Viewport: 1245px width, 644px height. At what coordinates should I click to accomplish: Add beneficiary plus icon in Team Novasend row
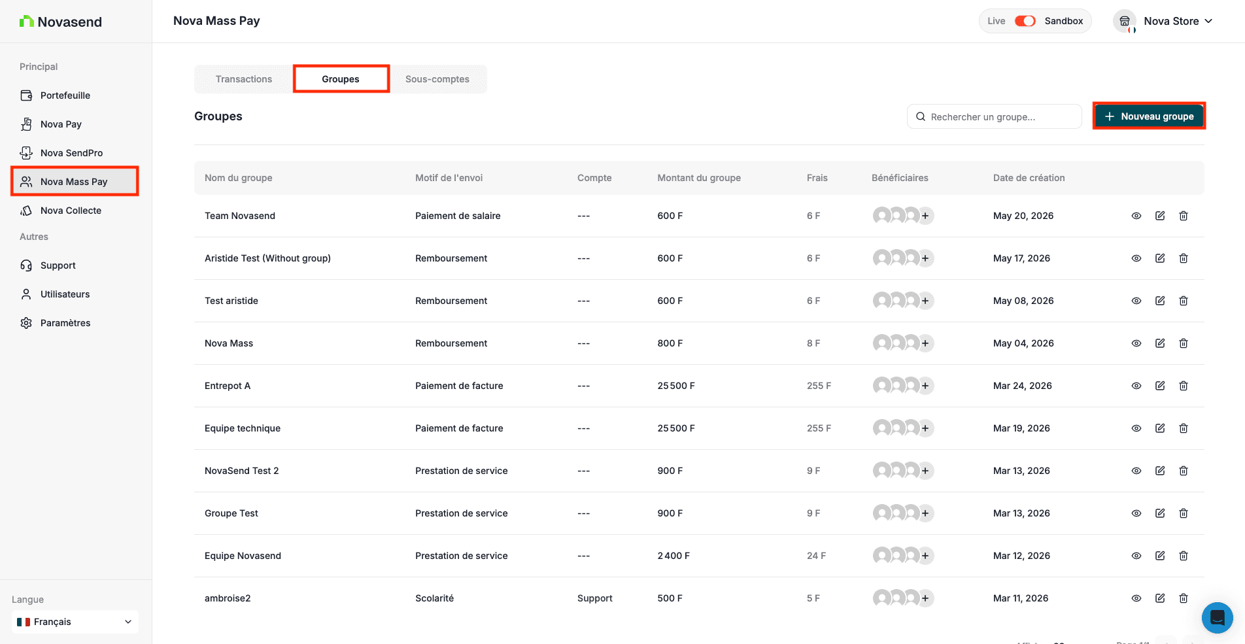[925, 216]
